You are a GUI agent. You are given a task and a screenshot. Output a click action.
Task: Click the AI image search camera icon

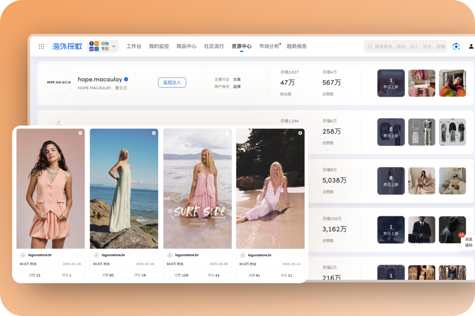coord(456,46)
